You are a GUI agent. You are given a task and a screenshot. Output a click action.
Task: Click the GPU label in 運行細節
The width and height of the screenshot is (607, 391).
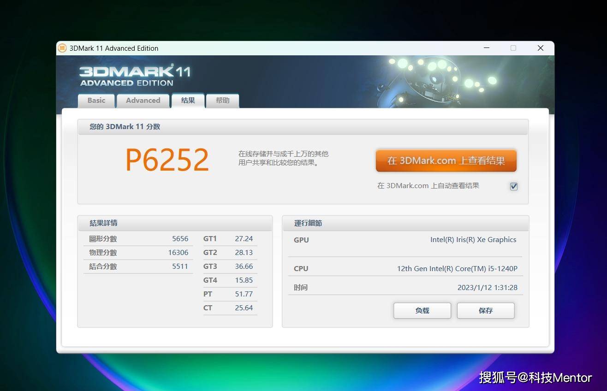click(301, 240)
